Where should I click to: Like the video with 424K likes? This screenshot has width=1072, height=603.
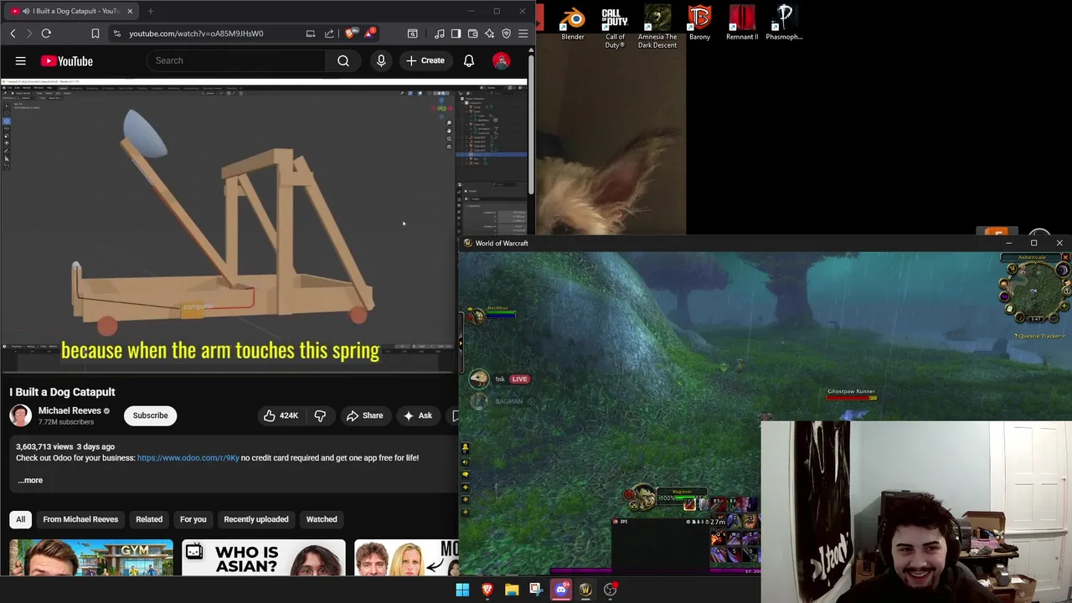[281, 415]
